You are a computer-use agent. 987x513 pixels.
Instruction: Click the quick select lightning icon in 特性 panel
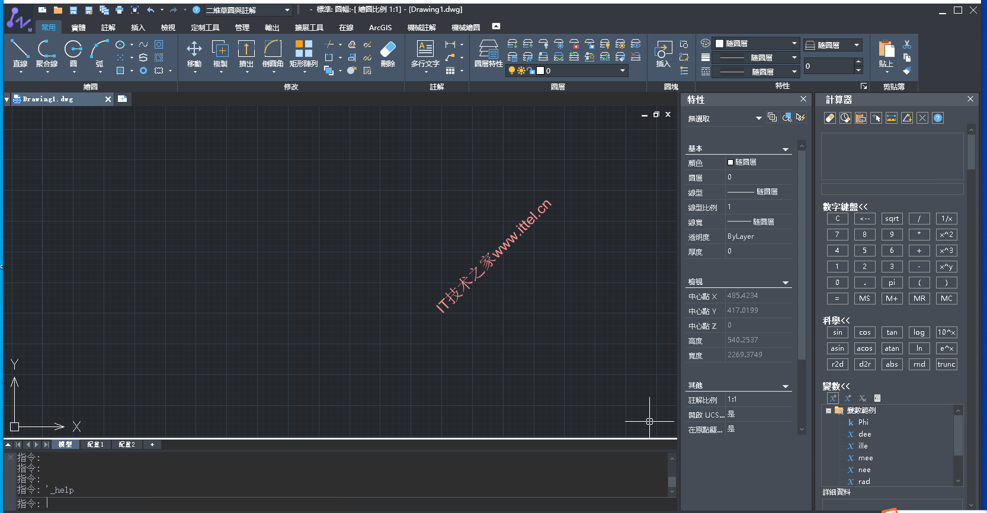pos(801,117)
